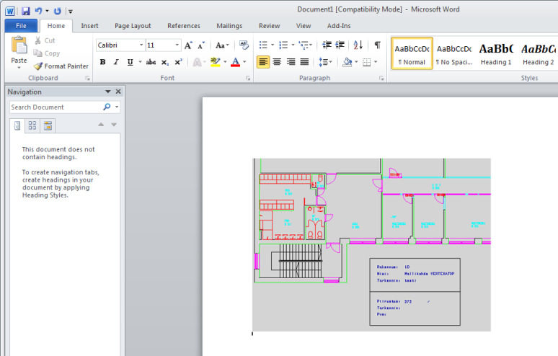This screenshot has width=558, height=356.
Task: Toggle Subscript formatting
Action: [165, 62]
